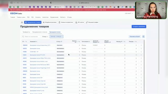The height and width of the screenshot is (94, 168).
Task: Open row menu for Брендовая полка-DeCuevas-0803
Action: (141, 65)
